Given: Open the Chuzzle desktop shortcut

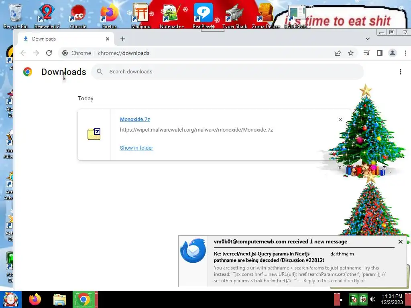Looking at the screenshot, I should [78, 16].
